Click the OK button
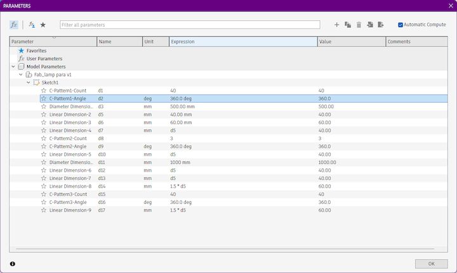The image size is (457, 273). [432, 263]
